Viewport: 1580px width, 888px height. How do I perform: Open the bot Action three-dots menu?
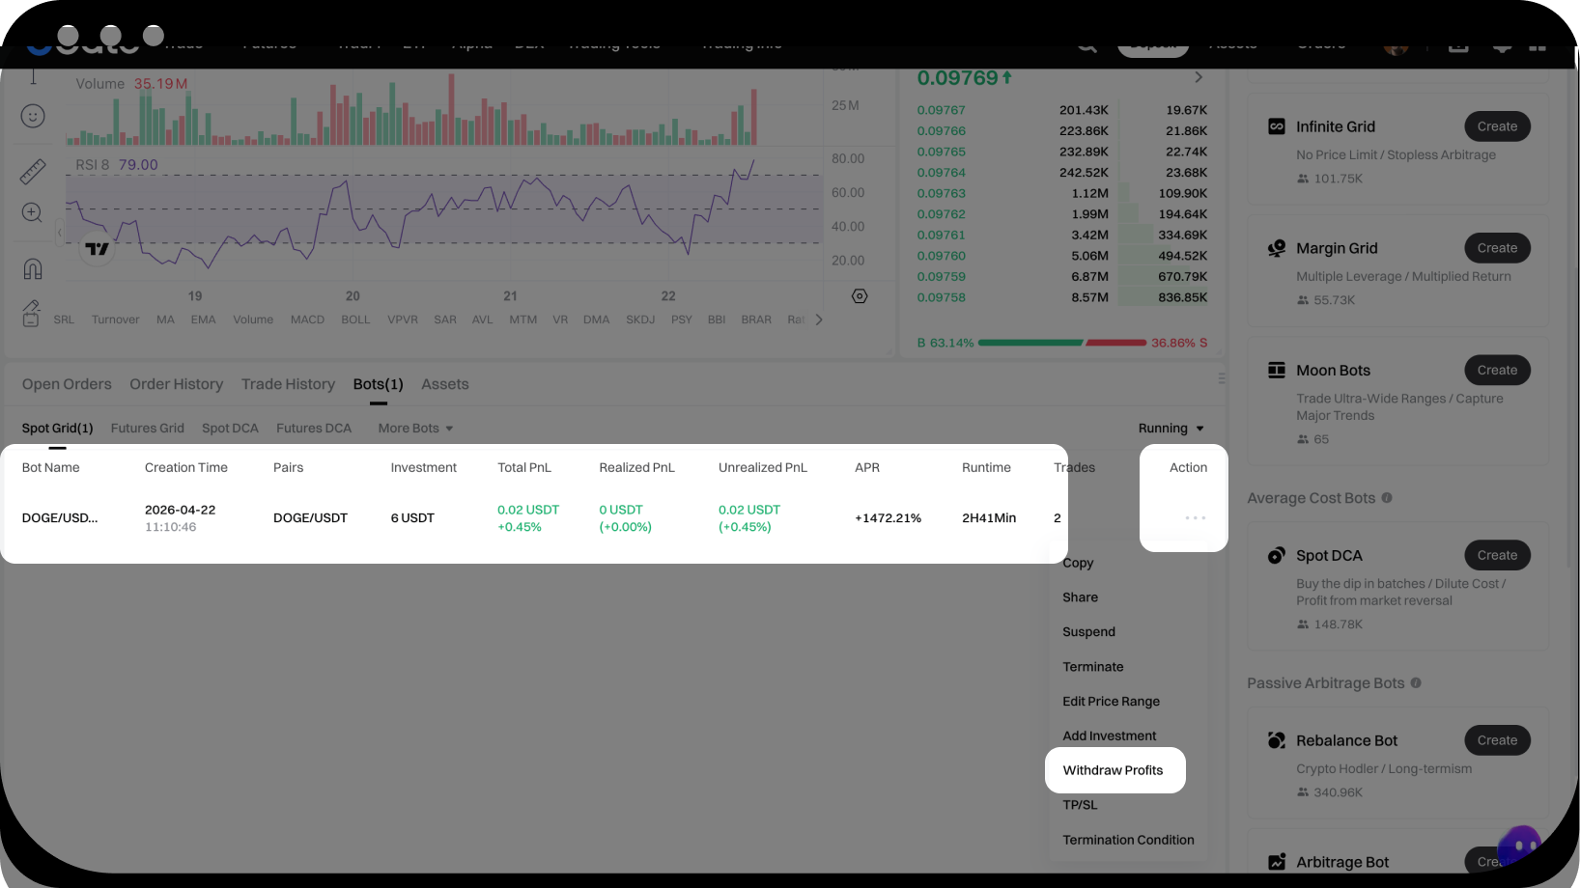pyautogui.click(x=1195, y=518)
